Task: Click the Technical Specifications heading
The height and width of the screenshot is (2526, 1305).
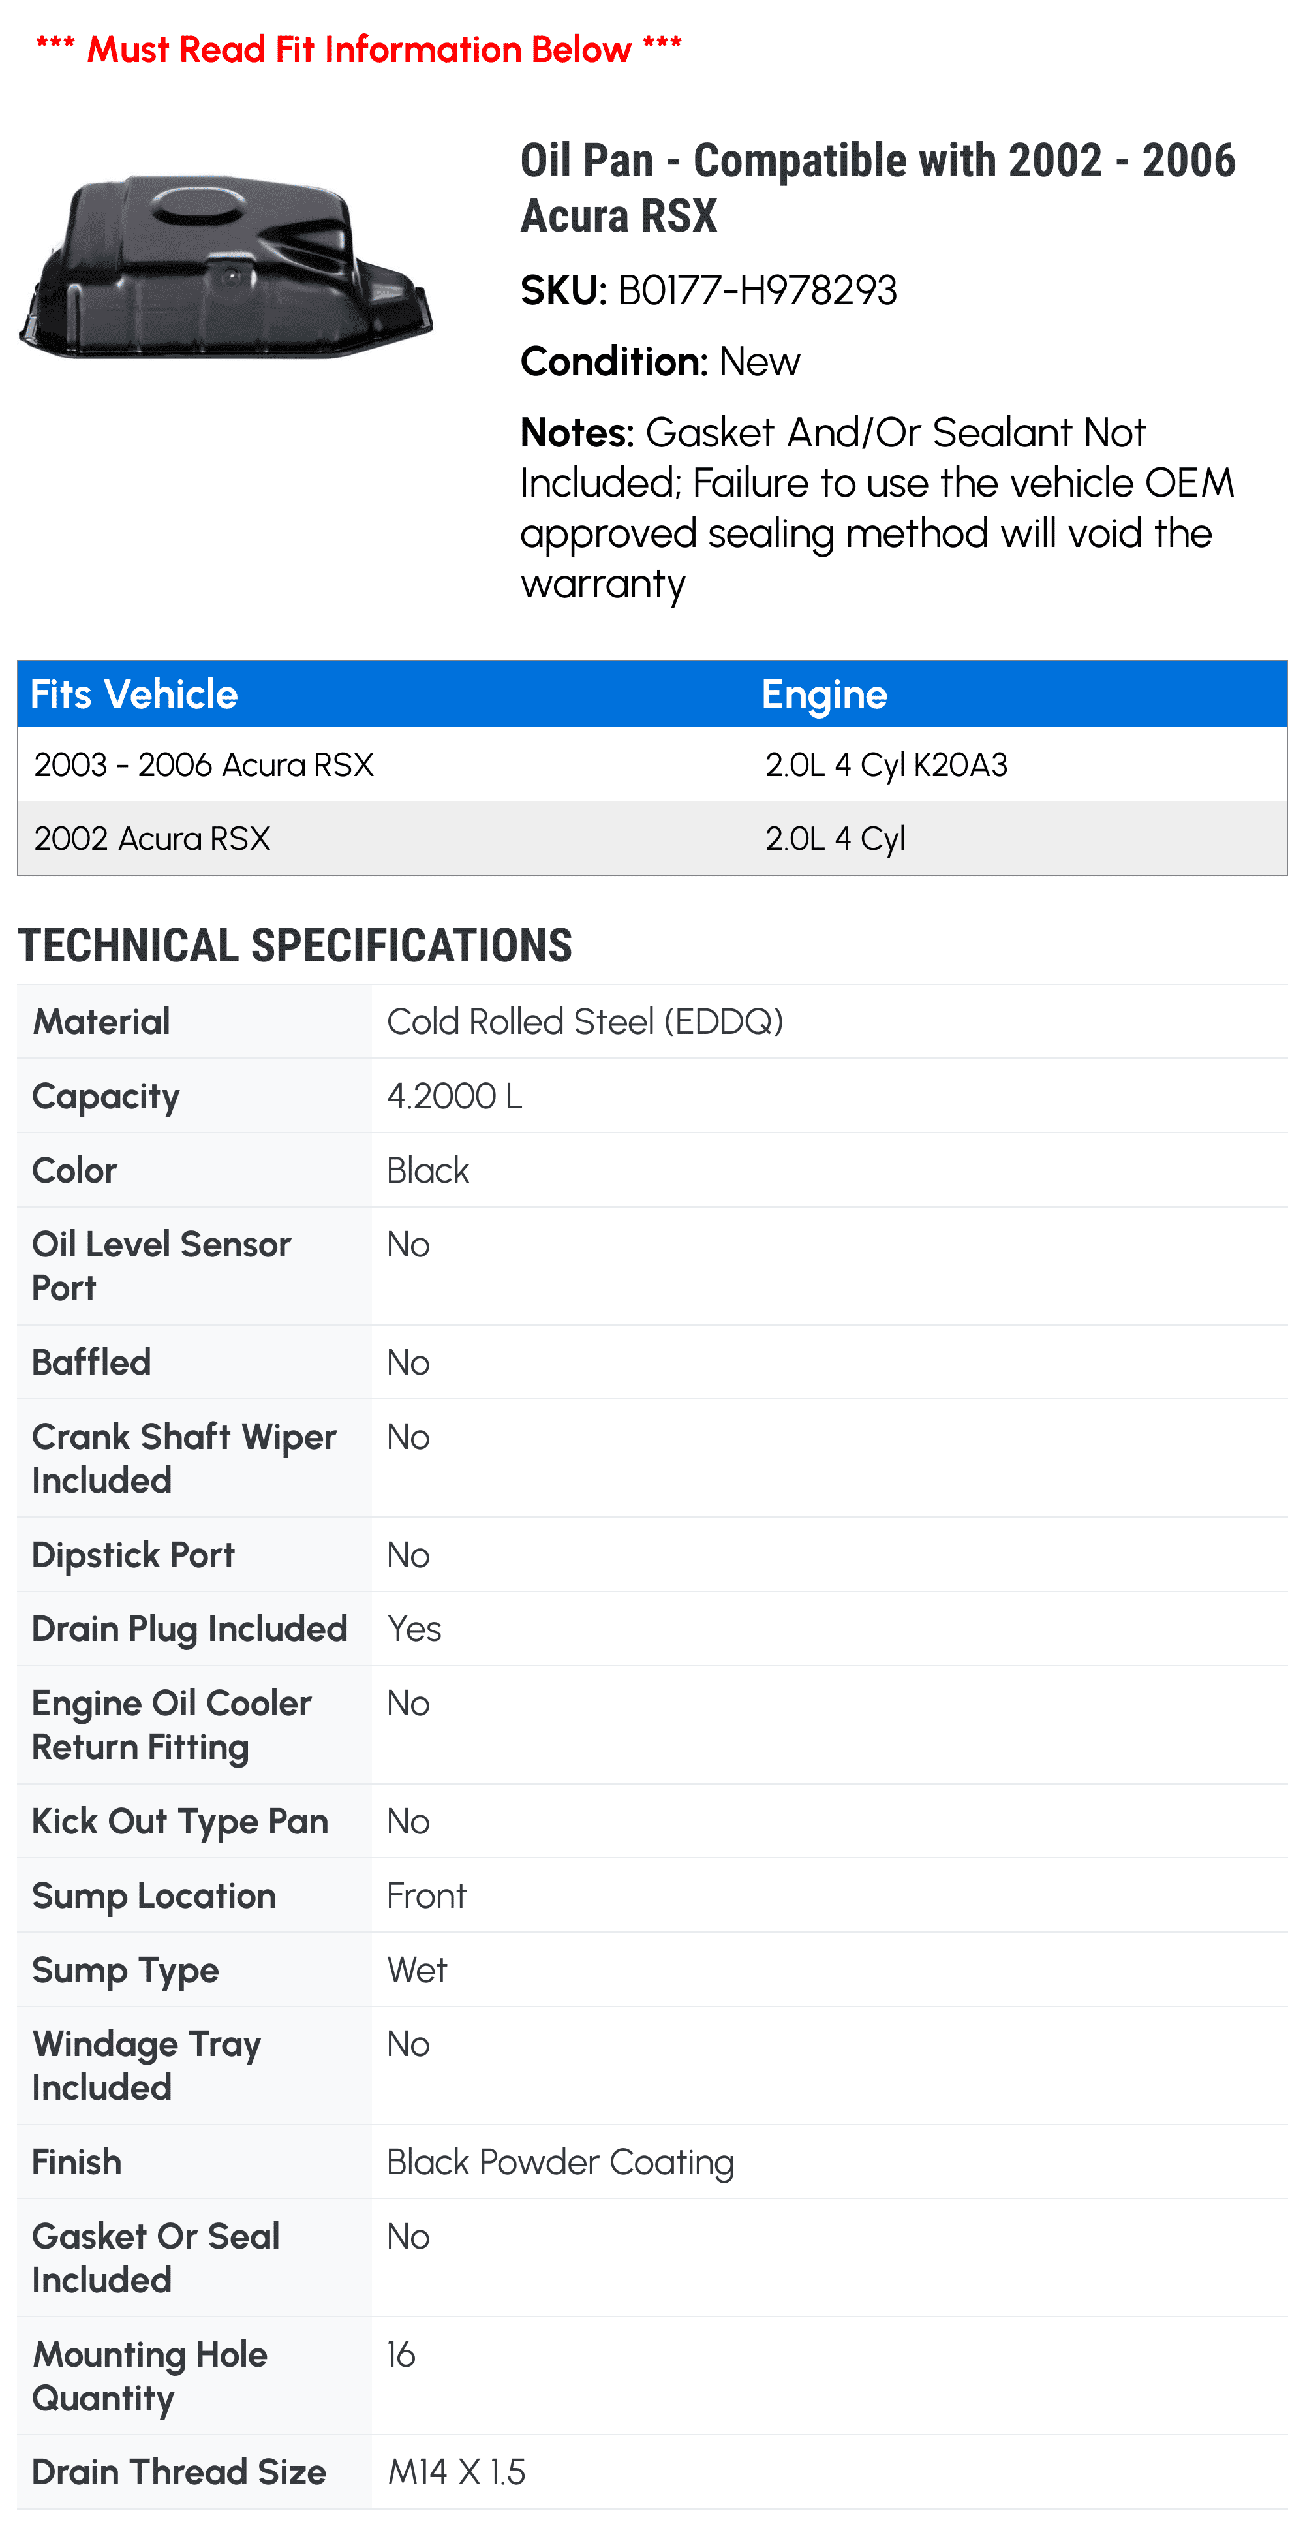Action: click(295, 945)
